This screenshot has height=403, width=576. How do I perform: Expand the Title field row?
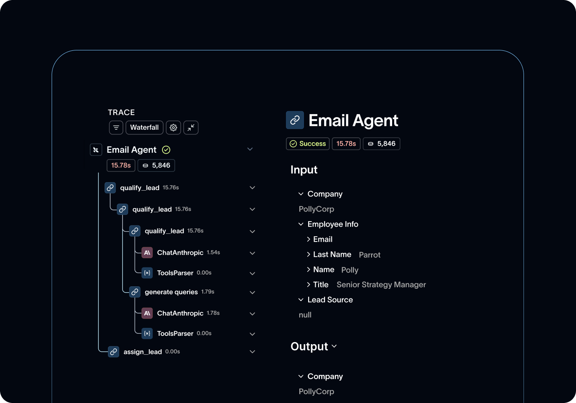309,285
